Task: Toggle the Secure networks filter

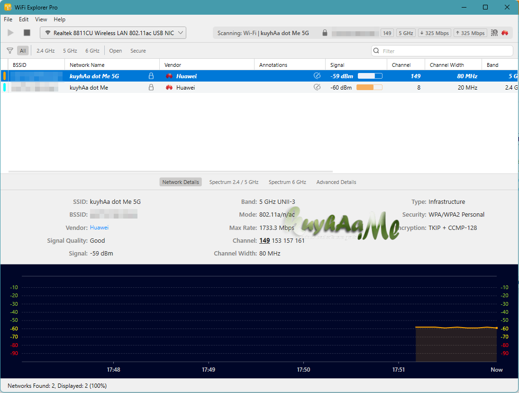Action: [x=138, y=51]
